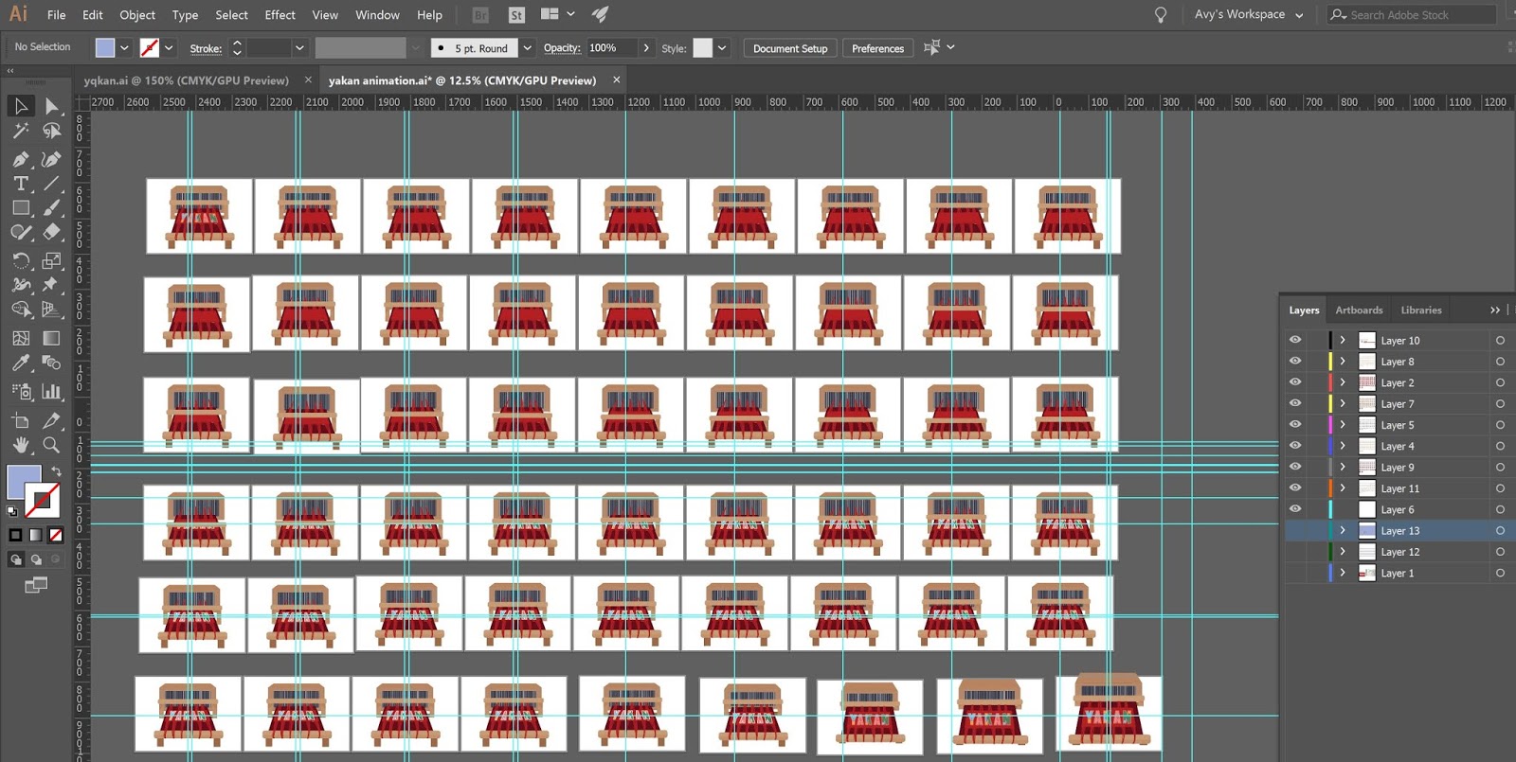Select the Gradient tool

52,338
